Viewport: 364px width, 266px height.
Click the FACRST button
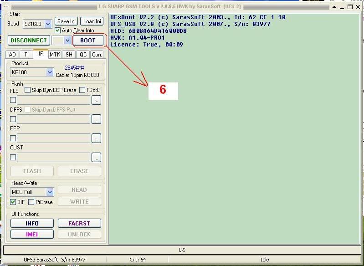coord(79,223)
